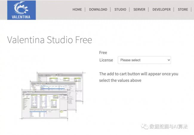Open the STUDIO navigation item
Viewport: 194px width, 135px height.
point(120,10)
